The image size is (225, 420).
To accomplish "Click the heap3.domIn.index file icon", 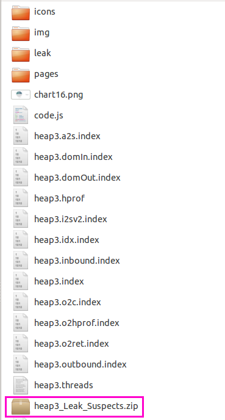I will tap(21, 156).
